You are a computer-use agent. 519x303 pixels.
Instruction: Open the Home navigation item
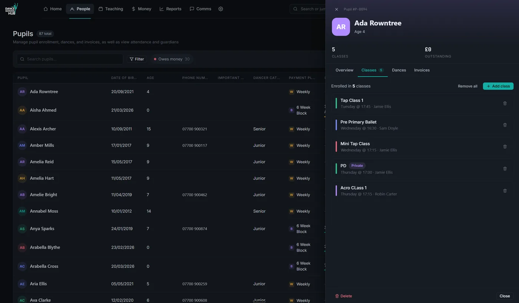point(53,9)
